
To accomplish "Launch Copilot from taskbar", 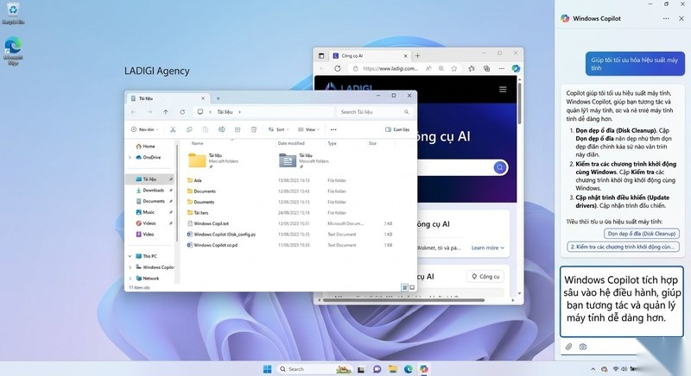I will [x=423, y=369].
